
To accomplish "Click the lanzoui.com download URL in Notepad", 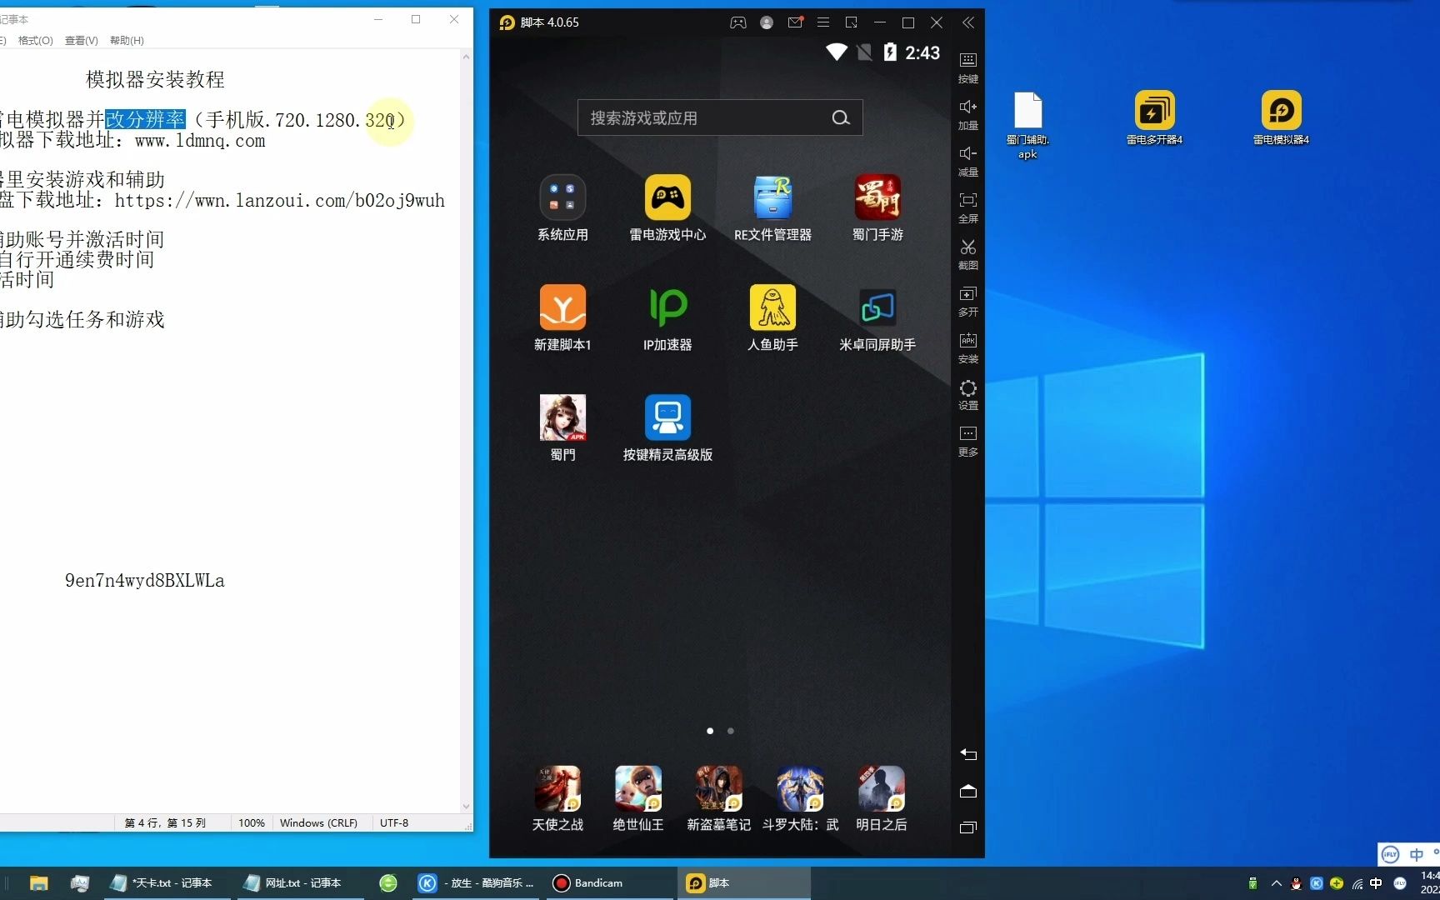I will (279, 201).
